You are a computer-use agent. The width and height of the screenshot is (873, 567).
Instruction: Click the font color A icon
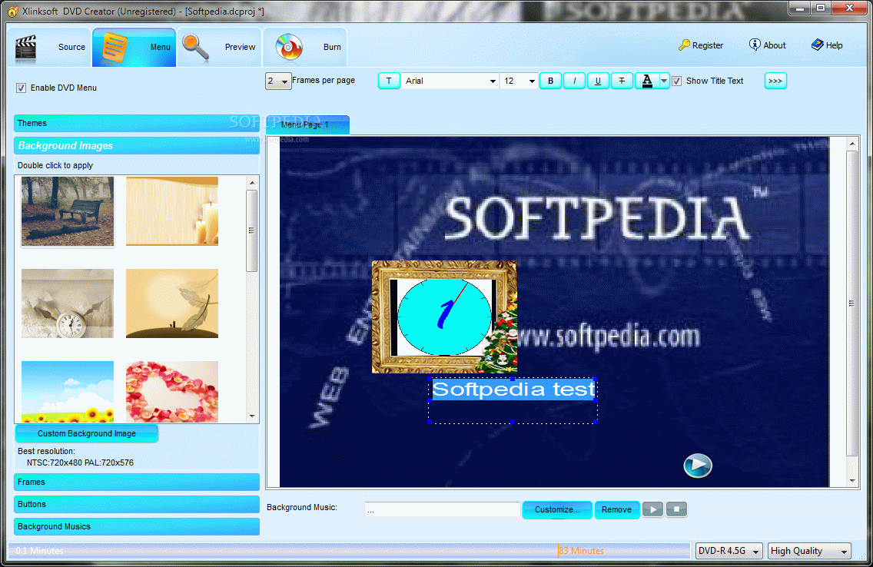pos(647,81)
